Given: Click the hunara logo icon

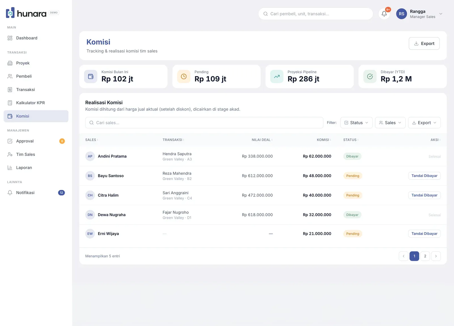Looking at the screenshot, I should (x=10, y=13).
